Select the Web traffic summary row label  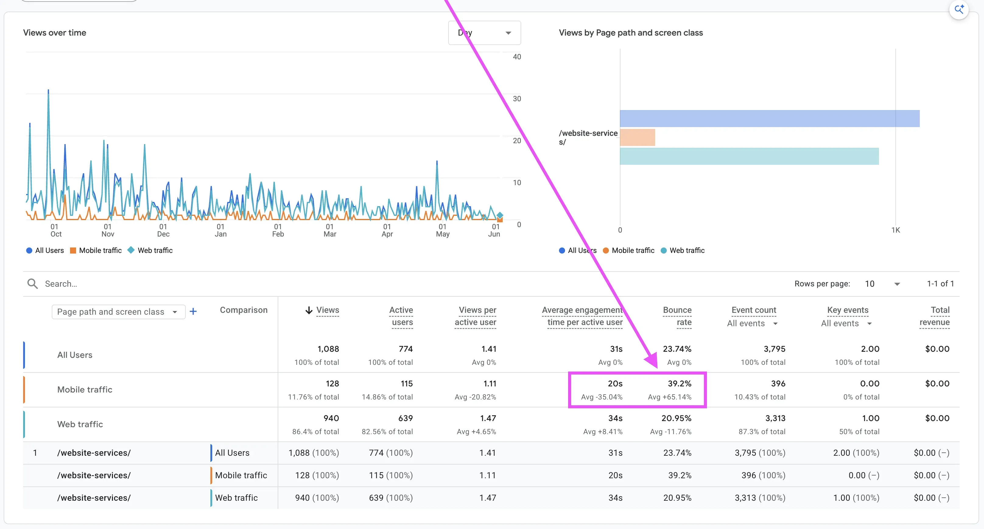tap(80, 424)
